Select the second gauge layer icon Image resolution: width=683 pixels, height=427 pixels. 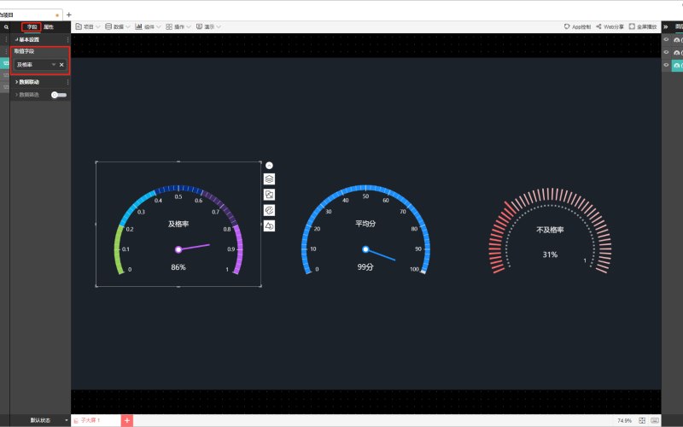click(677, 52)
